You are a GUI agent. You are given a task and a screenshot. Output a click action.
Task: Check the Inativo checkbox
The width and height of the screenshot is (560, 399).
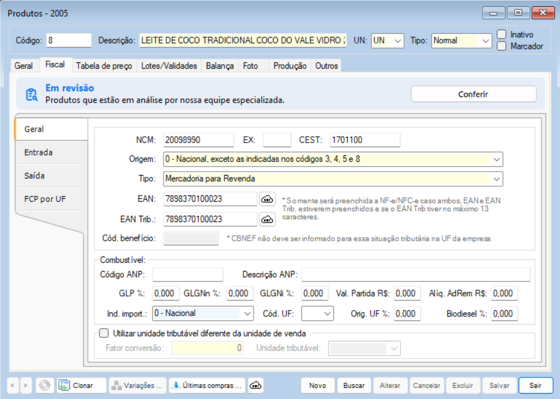click(502, 34)
